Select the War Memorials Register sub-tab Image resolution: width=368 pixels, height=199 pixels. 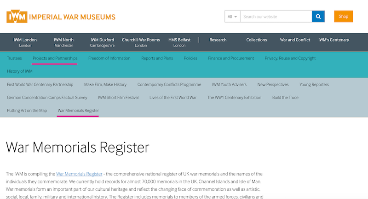point(78,111)
